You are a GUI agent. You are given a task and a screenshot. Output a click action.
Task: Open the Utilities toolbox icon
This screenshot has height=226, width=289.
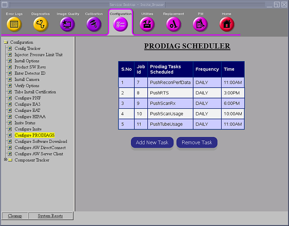click(147, 24)
